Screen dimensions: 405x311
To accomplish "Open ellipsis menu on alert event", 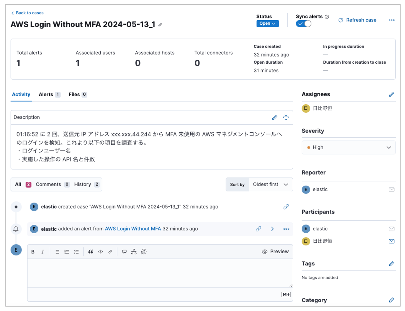I will pyautogui.click(x=286, y=229).
